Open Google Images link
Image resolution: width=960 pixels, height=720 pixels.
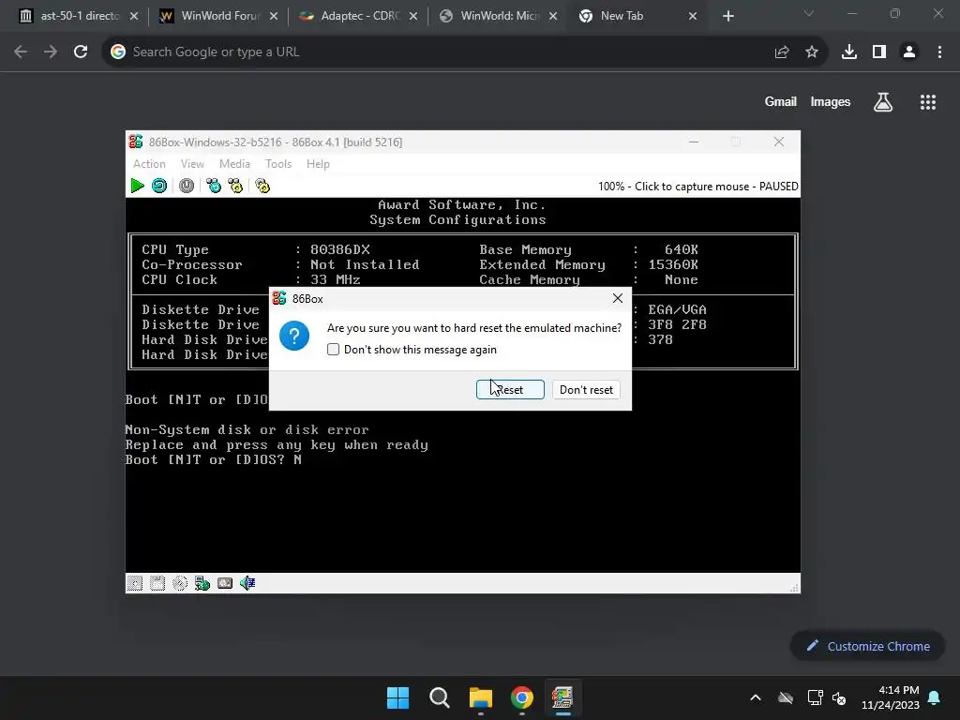coord(831,101)
